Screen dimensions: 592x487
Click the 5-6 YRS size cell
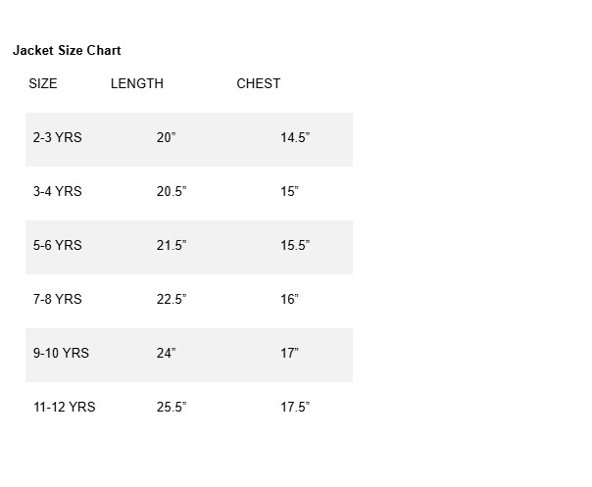tap(58, 245)
